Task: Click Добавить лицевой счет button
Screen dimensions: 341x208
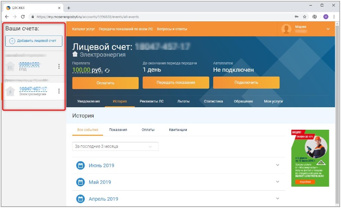Action: coord(34,41)
